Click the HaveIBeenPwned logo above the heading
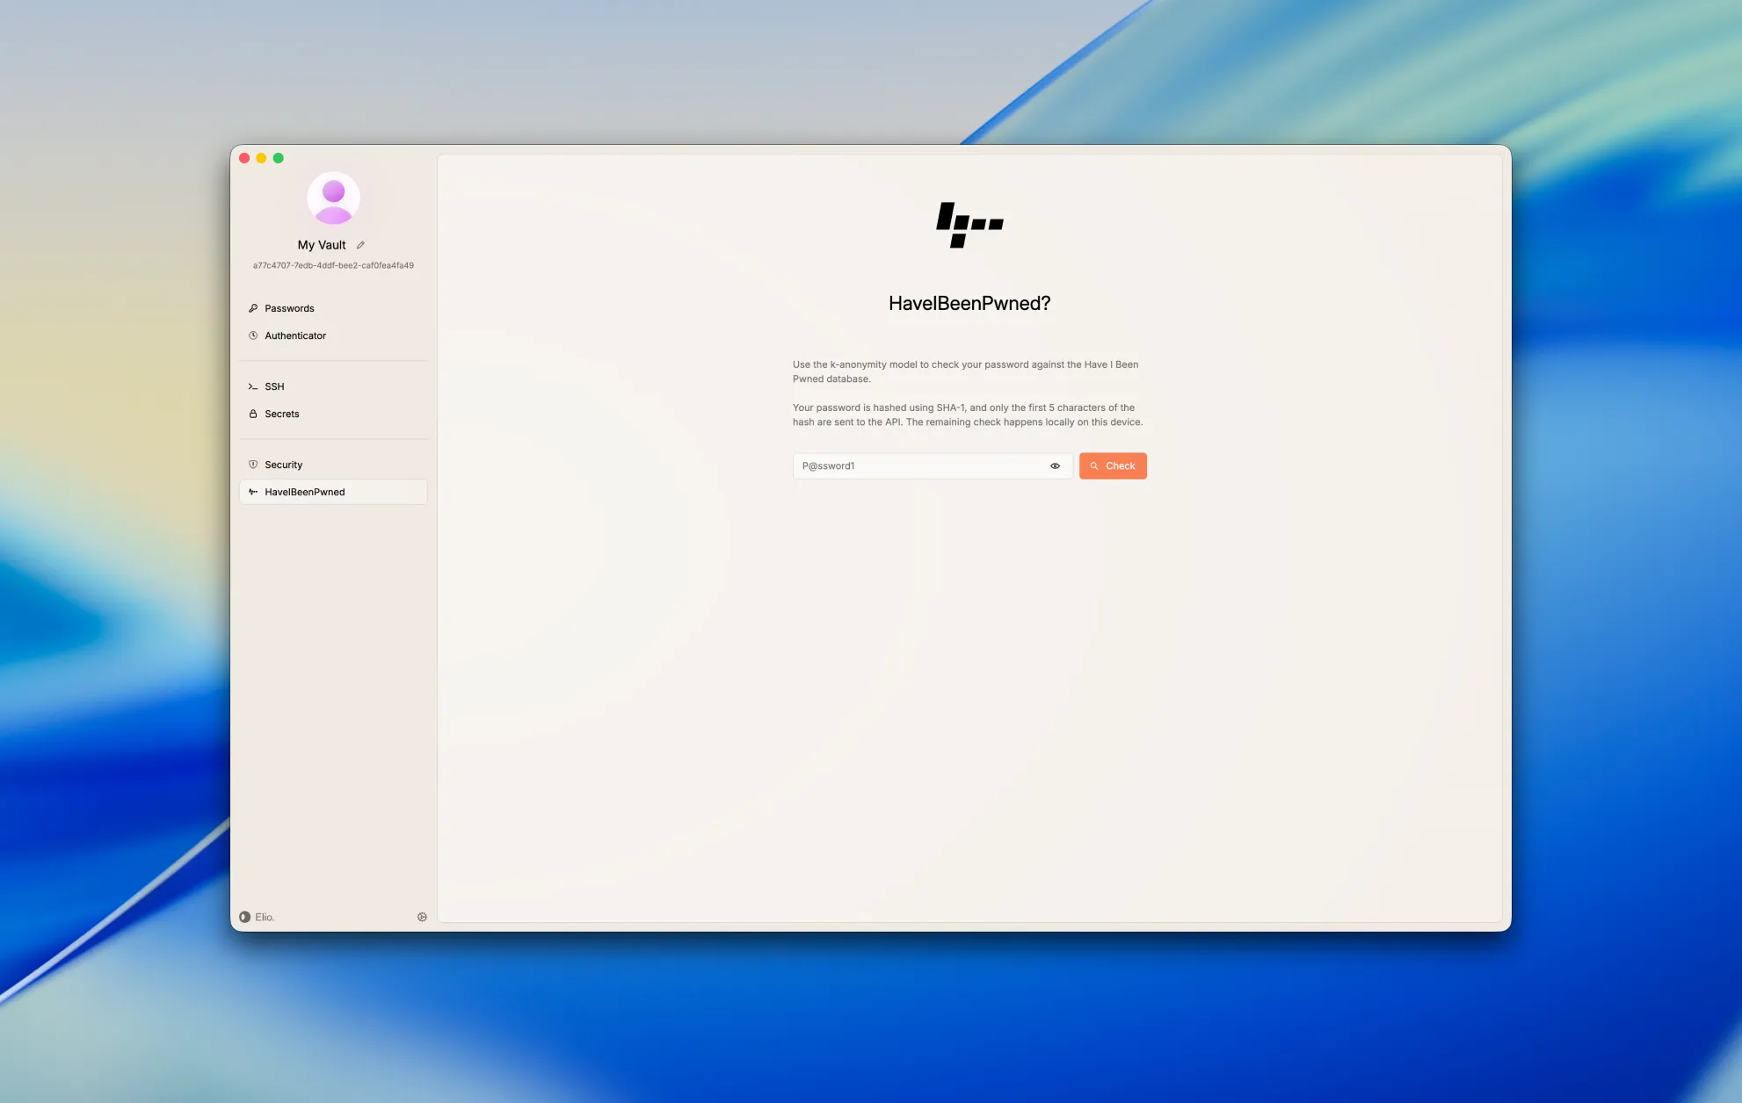The height and width of the screenshot is (1103, 1742). (x=969, y=225)
